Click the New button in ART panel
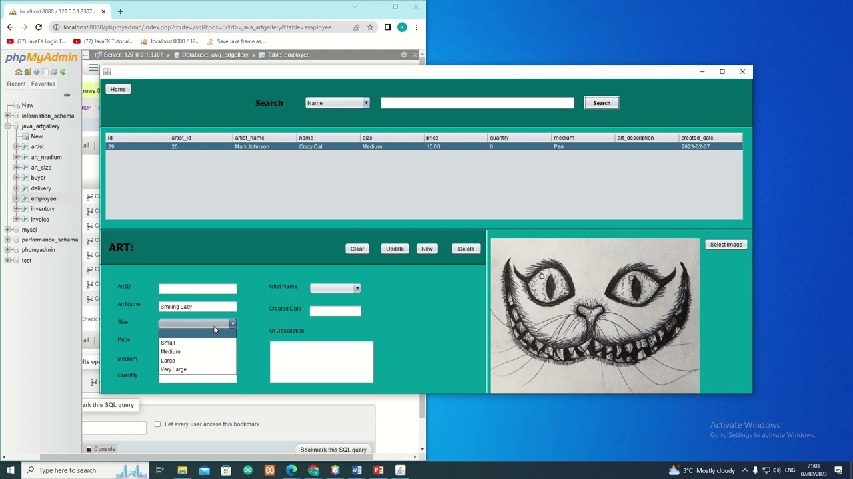Image resolution: width=853 pixels, height=479 pixels. tap(427, 249)
